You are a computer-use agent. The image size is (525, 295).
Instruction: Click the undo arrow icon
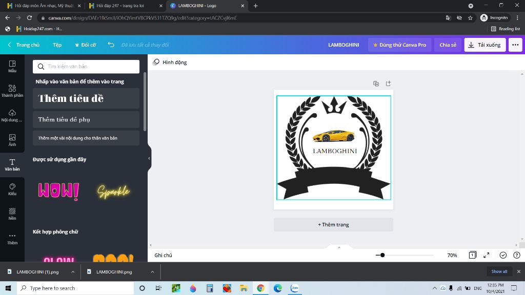[x=111, y=45]
